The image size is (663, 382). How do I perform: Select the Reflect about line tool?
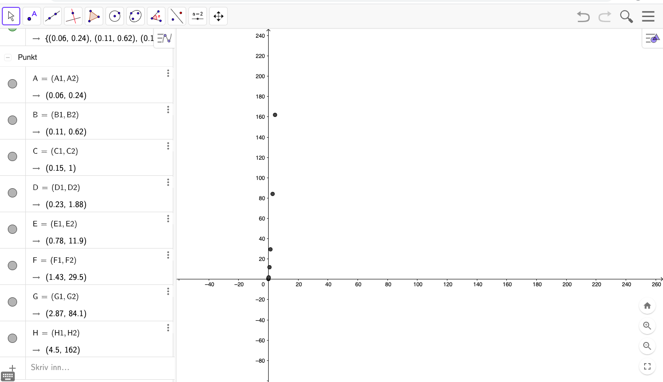coord(177,17)
